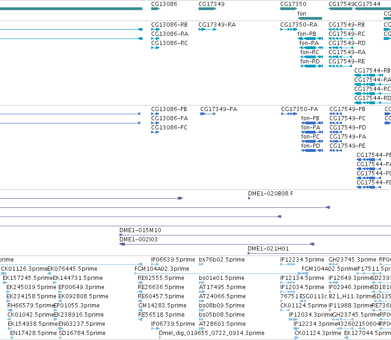Screen dimensions: 391x340
Task: Select the fon-PC protein label
Action: (x=311, y=137)
